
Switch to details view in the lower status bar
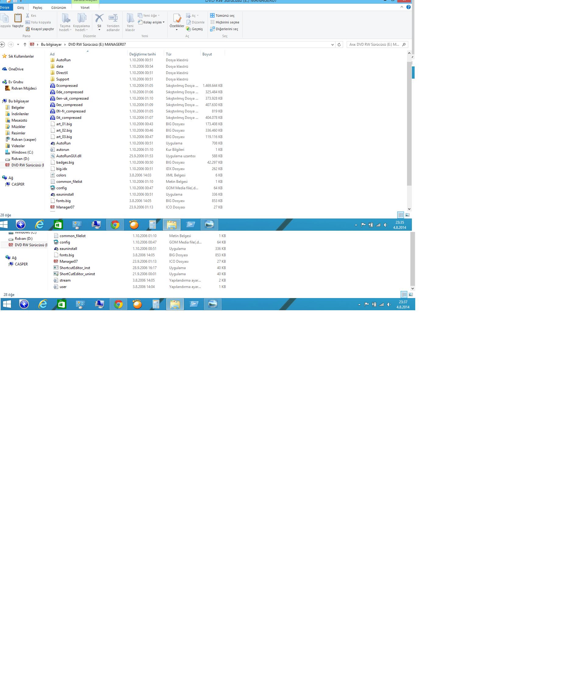(404, 295)
